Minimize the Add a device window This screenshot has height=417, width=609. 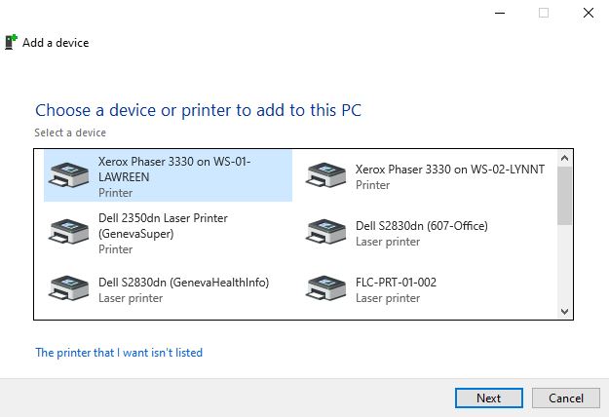pyautogui.click(x=500, y=13)
